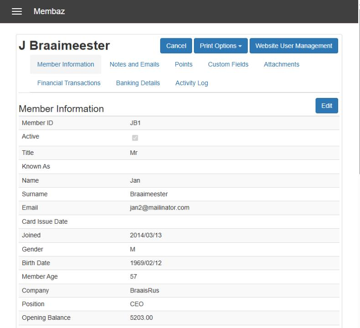
Task: Click the Position value CEO
Action: click(x=136, y=304)
